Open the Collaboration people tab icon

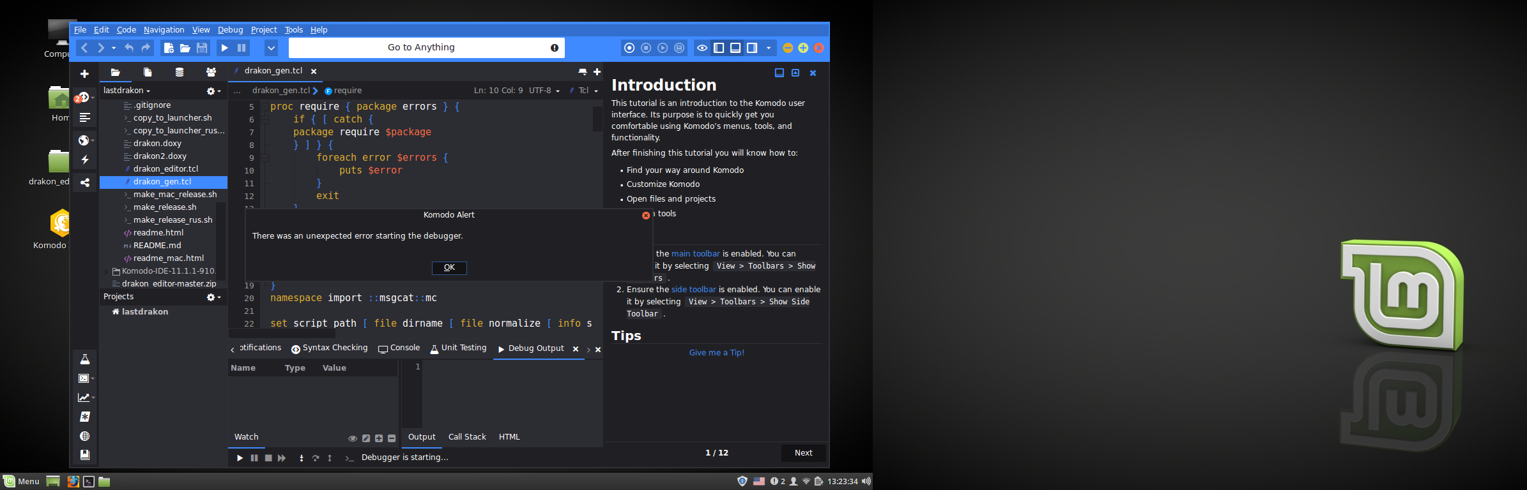coord(211,72)
